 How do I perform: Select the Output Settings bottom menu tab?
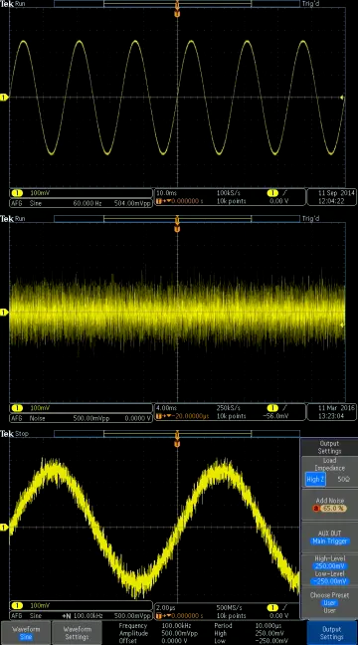331,633
